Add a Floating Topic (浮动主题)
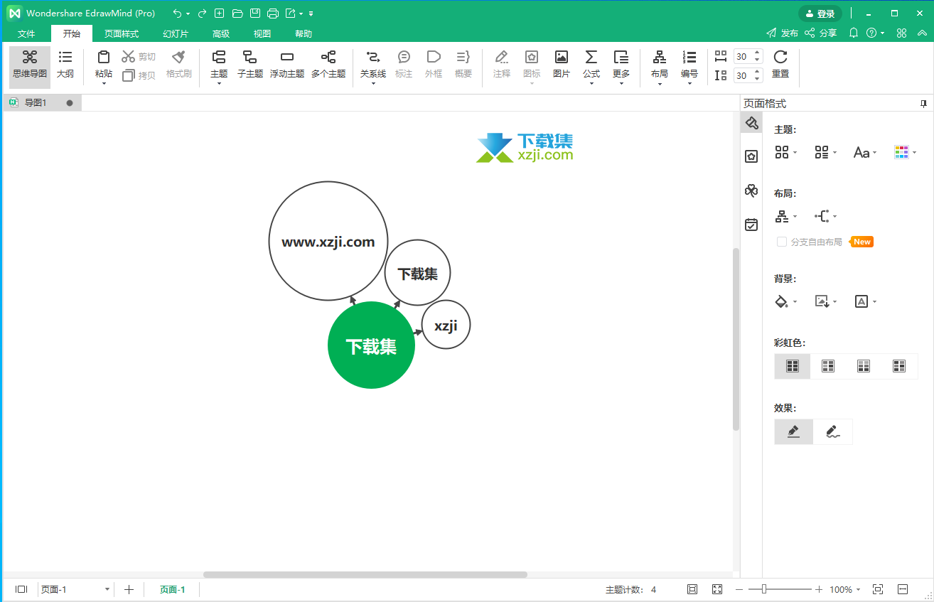Screen dimensions: 934x602 pyautogui.click(x=287, y=64)
